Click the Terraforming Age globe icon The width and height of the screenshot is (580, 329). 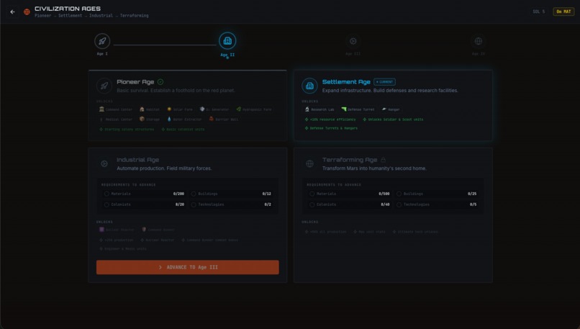coord(309,163)
